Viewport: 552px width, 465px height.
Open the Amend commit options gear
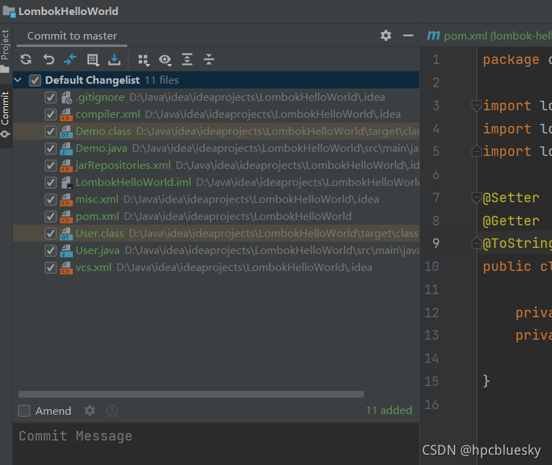(x=90, y=411)
